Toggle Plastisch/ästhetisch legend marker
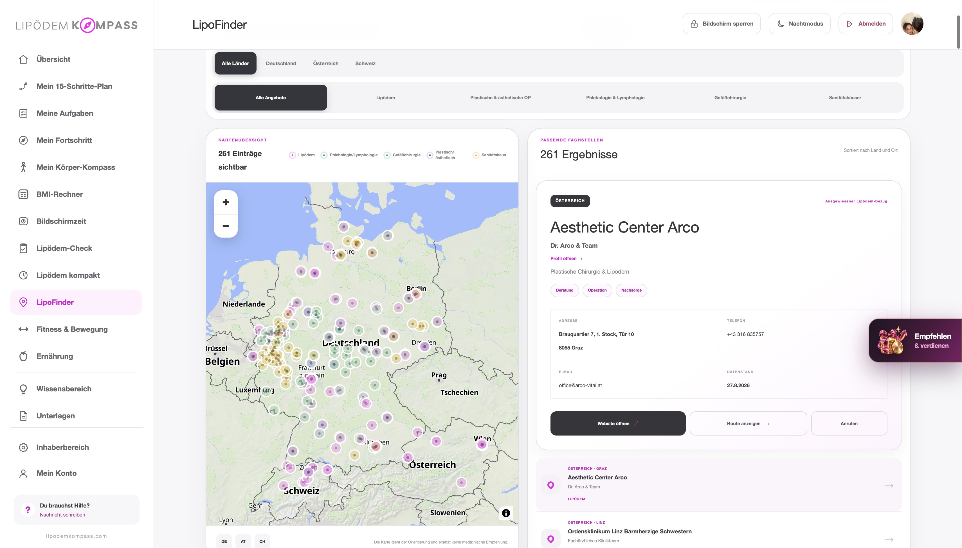The width and height of the screenshot is (962, 548). pyautogui.click(x=430, y=155)
